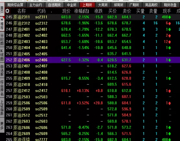Select the 原油2311 contract row
Screen dimensions: 180x141
92,17
